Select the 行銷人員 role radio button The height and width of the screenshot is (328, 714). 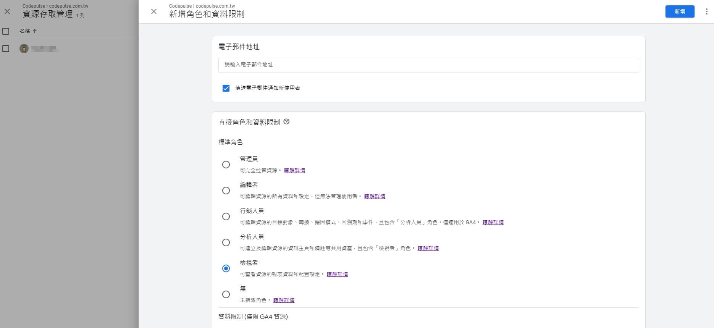click(226, 217)
